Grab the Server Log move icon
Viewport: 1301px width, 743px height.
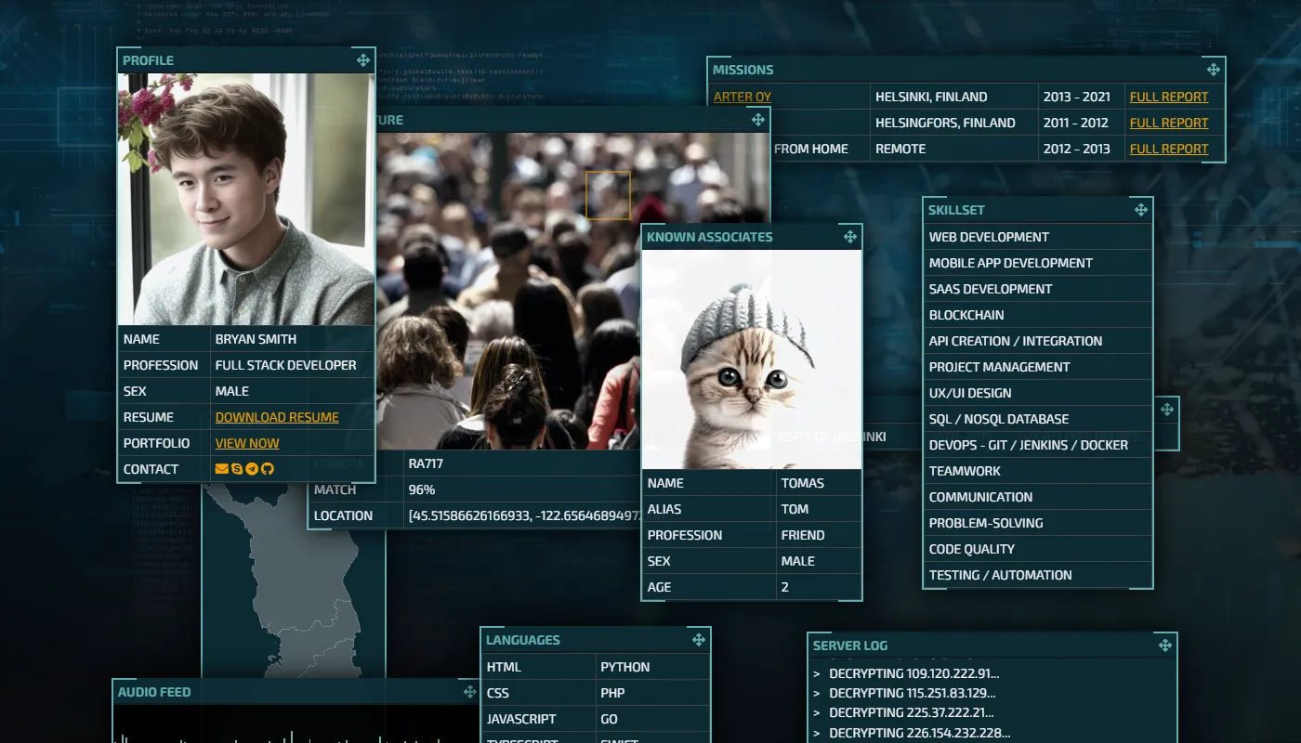[1164, 645]
